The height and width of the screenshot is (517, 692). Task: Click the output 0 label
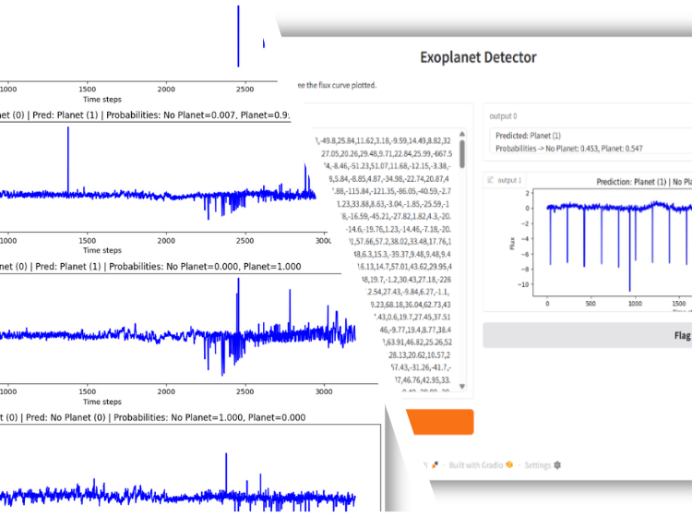pos(503,116)
